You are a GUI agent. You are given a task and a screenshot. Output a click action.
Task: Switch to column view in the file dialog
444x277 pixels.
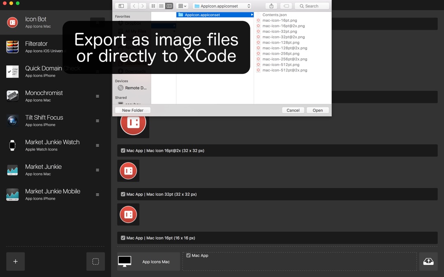(x=169, y=6)
